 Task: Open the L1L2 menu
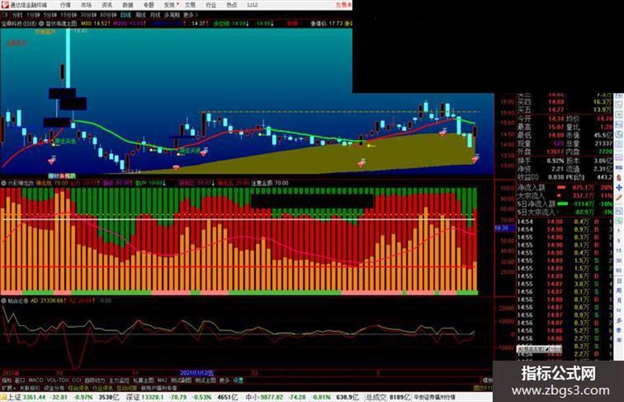point(252,5)
